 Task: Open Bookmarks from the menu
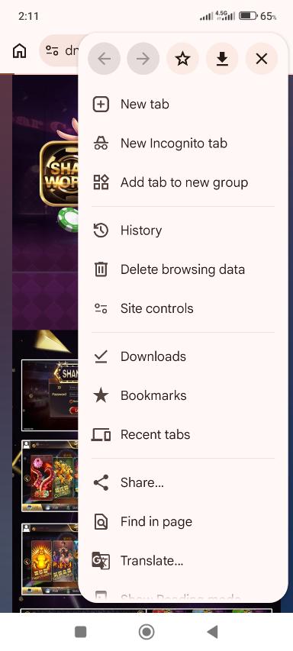182,395
